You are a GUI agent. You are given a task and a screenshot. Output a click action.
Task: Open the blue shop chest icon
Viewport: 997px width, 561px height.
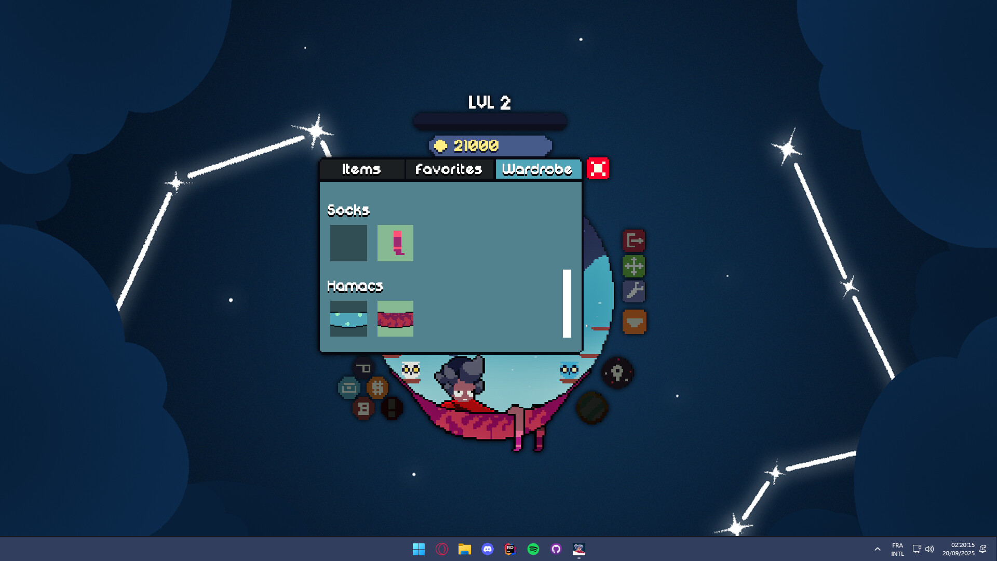[348, 387]
